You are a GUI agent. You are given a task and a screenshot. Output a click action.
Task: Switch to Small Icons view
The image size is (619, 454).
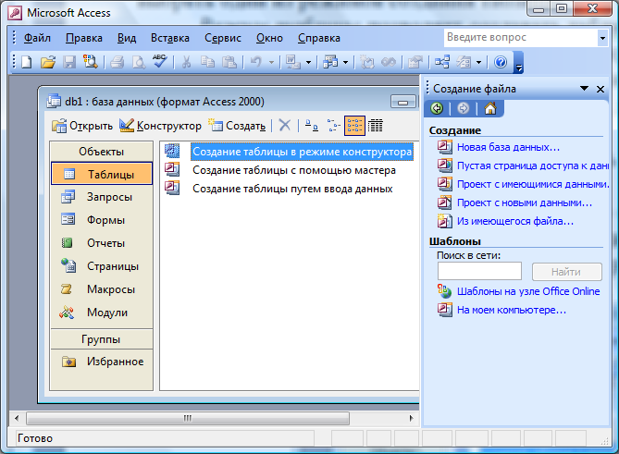[333, 126]
